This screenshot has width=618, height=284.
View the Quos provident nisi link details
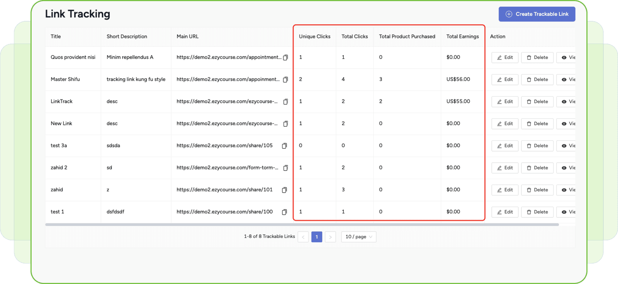[568, 57]
